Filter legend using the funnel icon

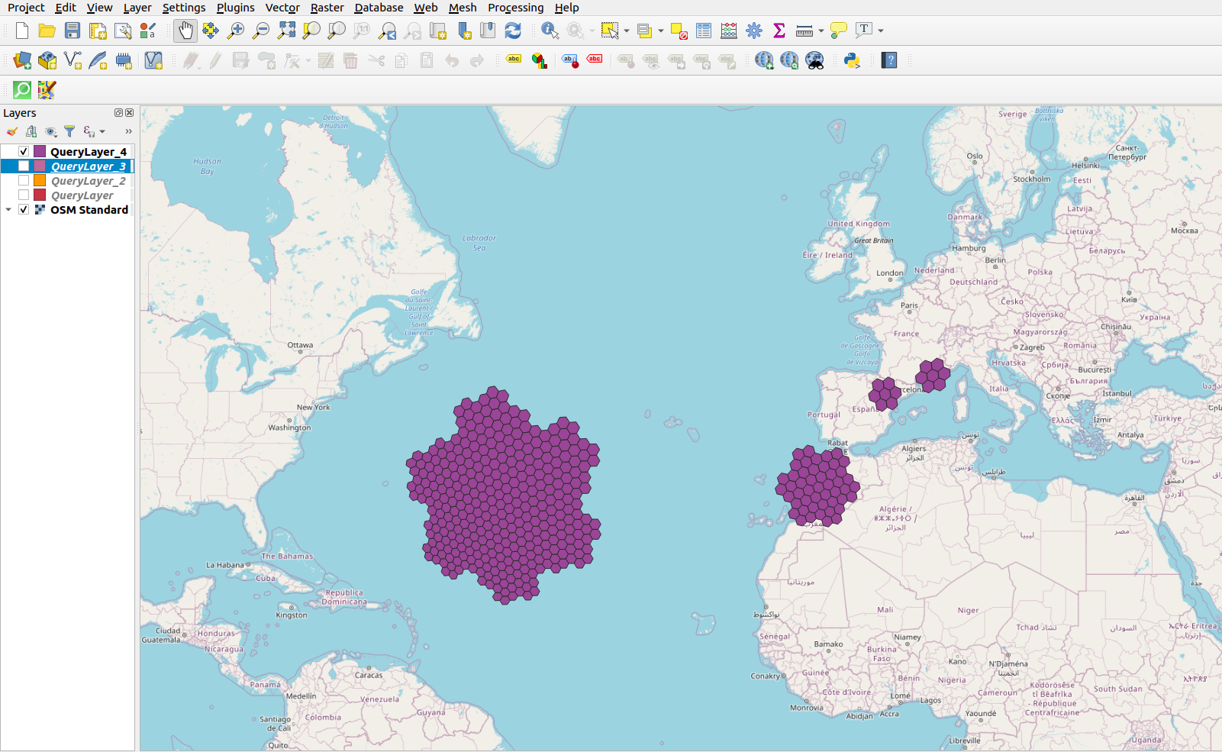(69, 131)
